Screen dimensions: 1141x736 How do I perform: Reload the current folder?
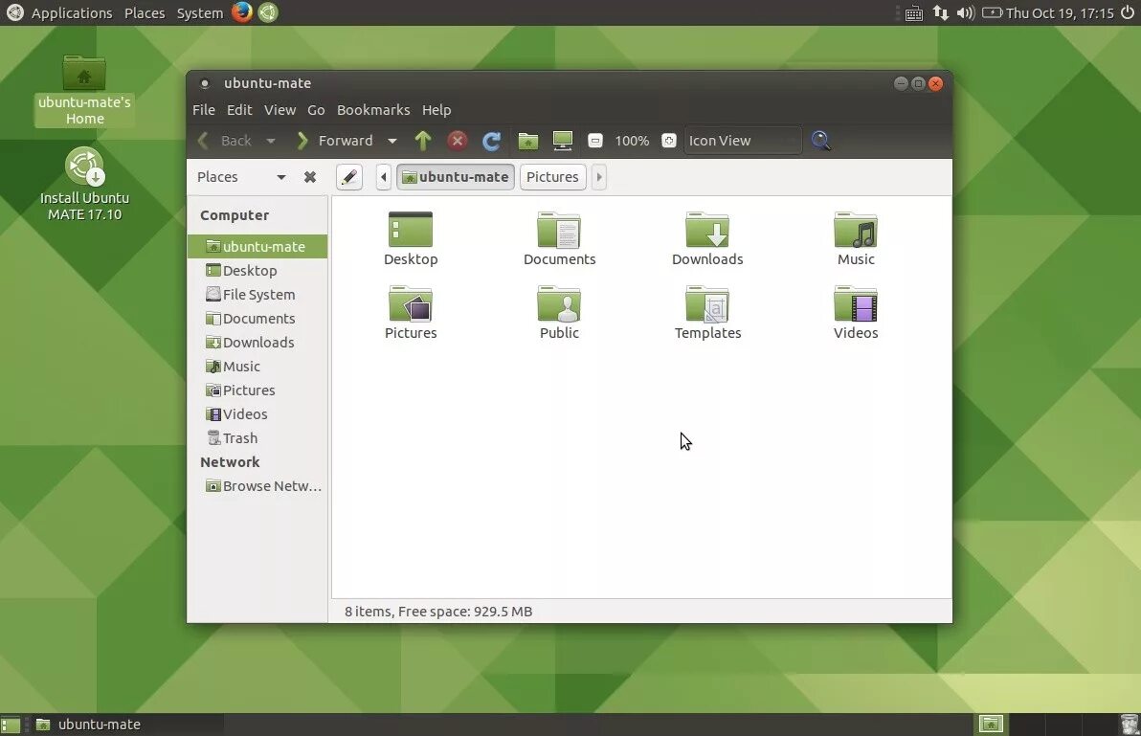(x=492, y=141)
